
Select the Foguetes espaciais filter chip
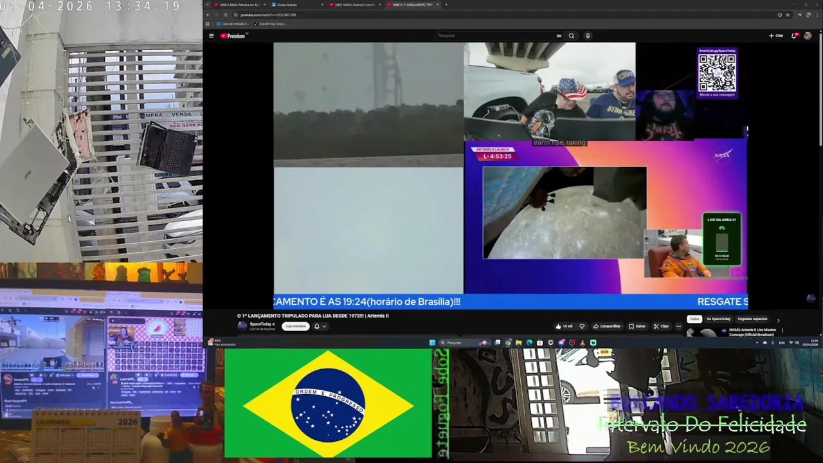point(752,319)
